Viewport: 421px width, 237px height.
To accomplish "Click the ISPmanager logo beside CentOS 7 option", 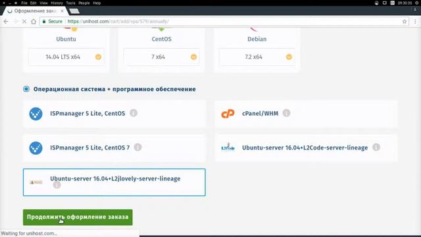I will (36, 148).
